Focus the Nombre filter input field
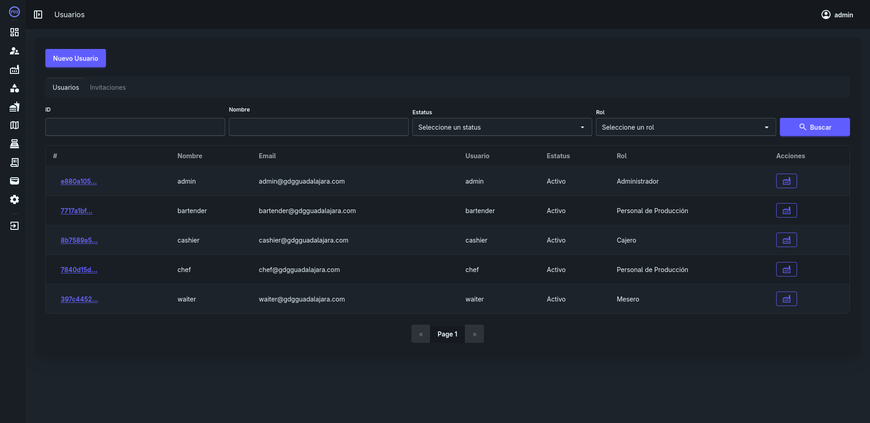Image resolution: width=870 pixels, height=423 pixels. (x=319, y=127)
